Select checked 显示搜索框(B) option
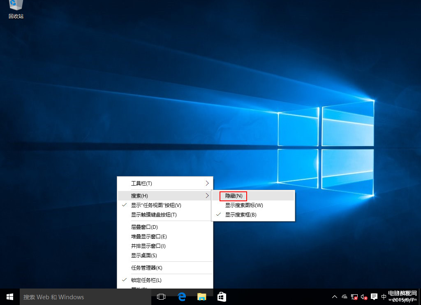This screenshot has width=421, height=305. click(x=253, y=215)
